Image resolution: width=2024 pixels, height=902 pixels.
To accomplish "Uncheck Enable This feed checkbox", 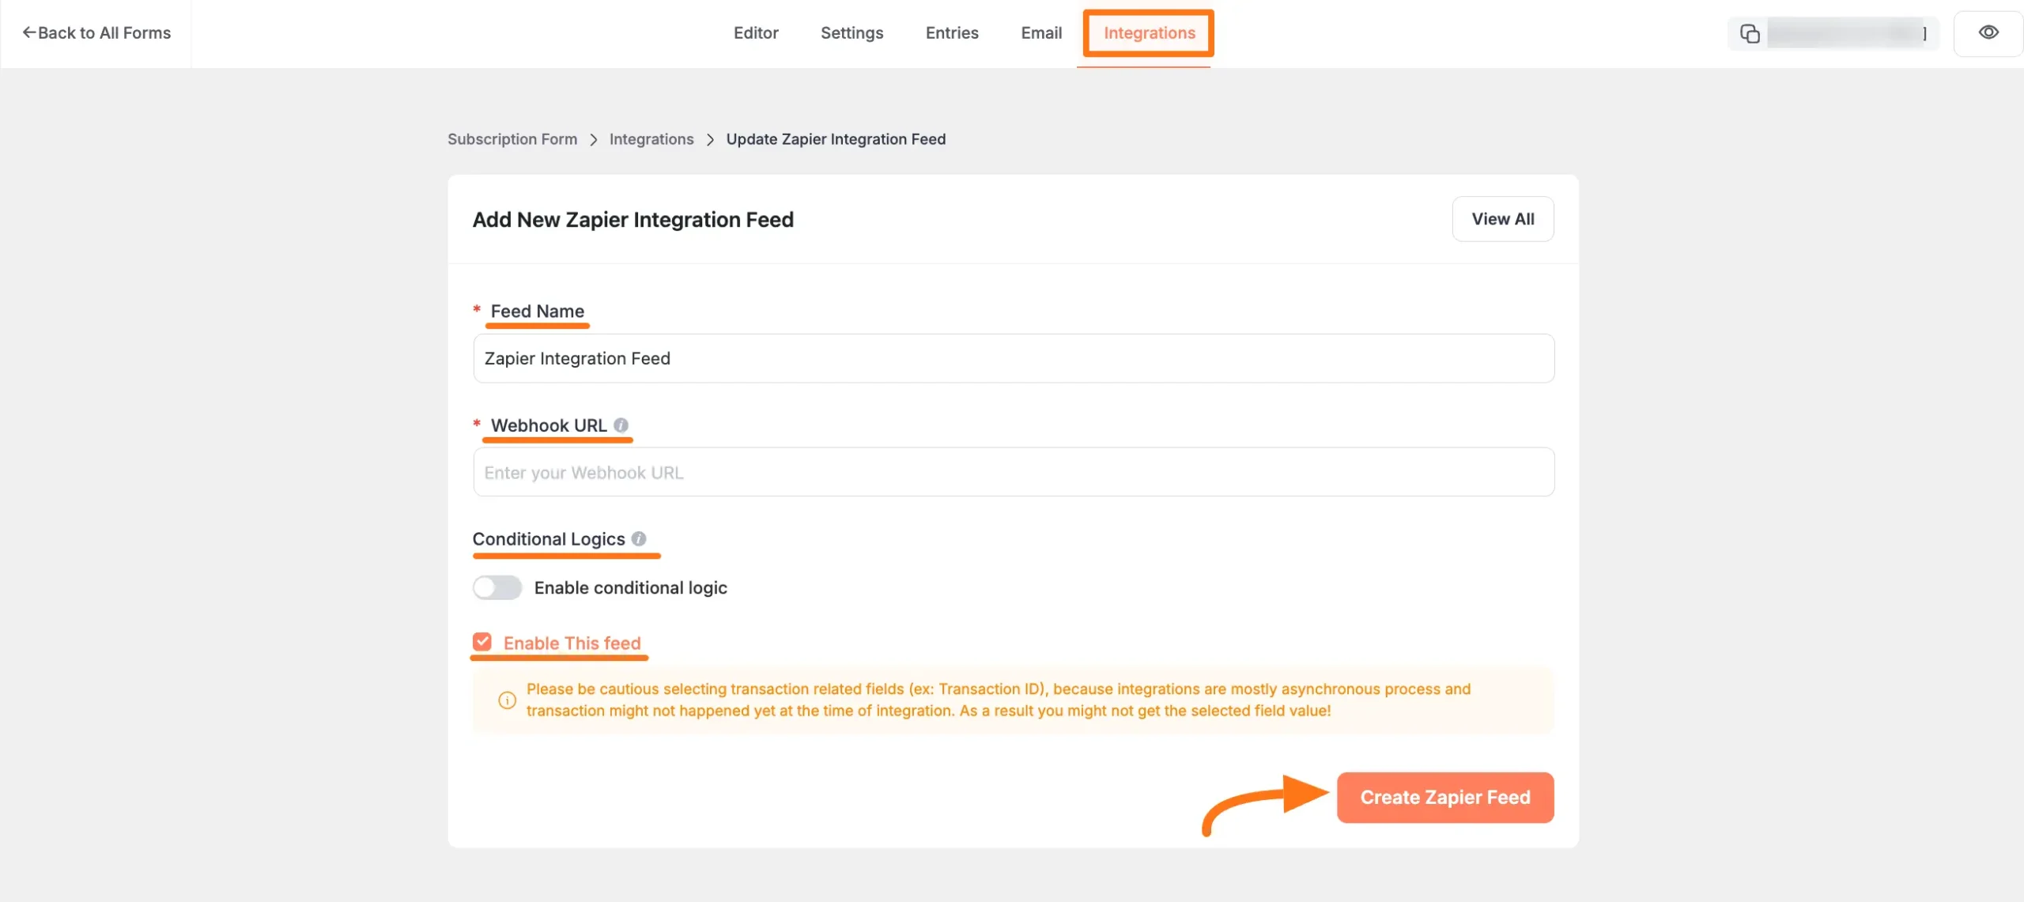I will 482,642.
